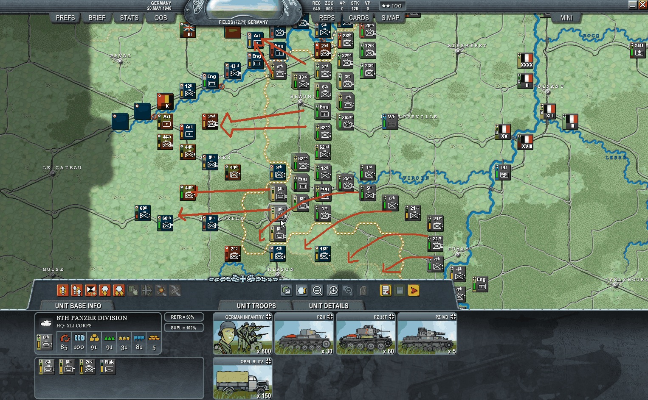Select the French XXXX army HQ counter

pyautogui.click(x=526, y=61)
